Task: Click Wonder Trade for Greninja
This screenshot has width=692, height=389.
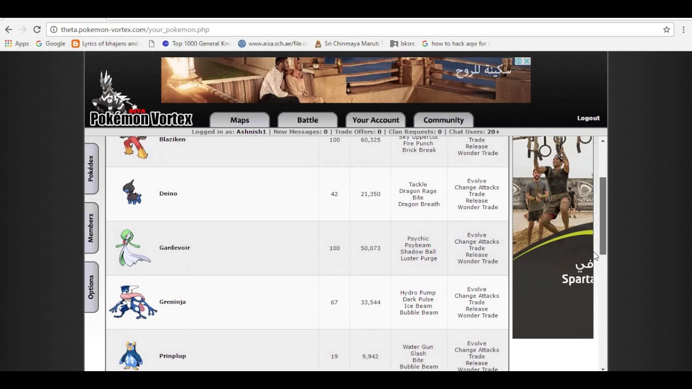Action: [x=478, y=315]
